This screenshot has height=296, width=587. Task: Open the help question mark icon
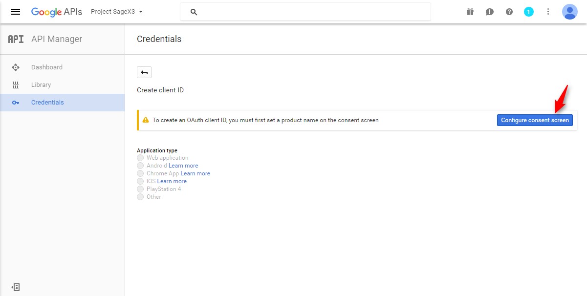click(x=509, y=12)
